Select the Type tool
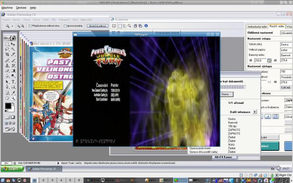293x183 pixels. [x=13, y=82]
